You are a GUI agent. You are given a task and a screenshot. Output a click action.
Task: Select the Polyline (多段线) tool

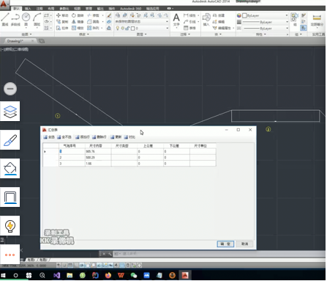coord(15,19)
